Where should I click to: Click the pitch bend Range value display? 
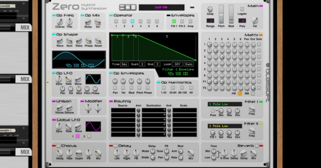pyautogui.click(x=210, y=21)
